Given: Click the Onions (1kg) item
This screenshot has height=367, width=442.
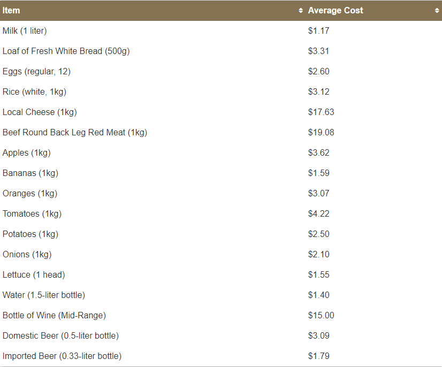Looking at the screenshot, I should pos(27,254).
